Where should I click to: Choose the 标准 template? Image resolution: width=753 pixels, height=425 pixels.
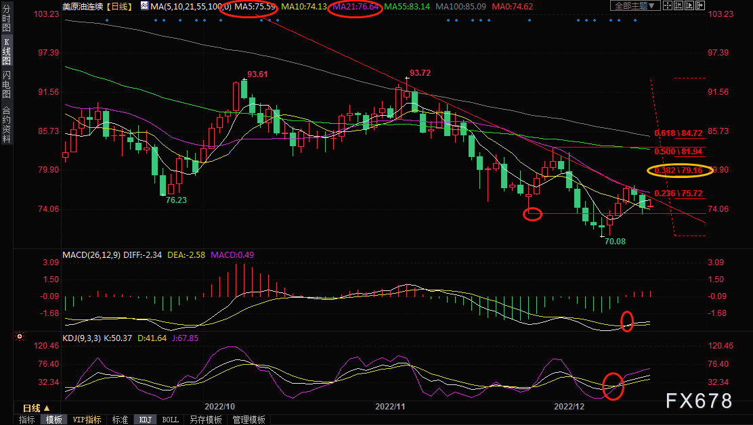(x=120, y=420)
